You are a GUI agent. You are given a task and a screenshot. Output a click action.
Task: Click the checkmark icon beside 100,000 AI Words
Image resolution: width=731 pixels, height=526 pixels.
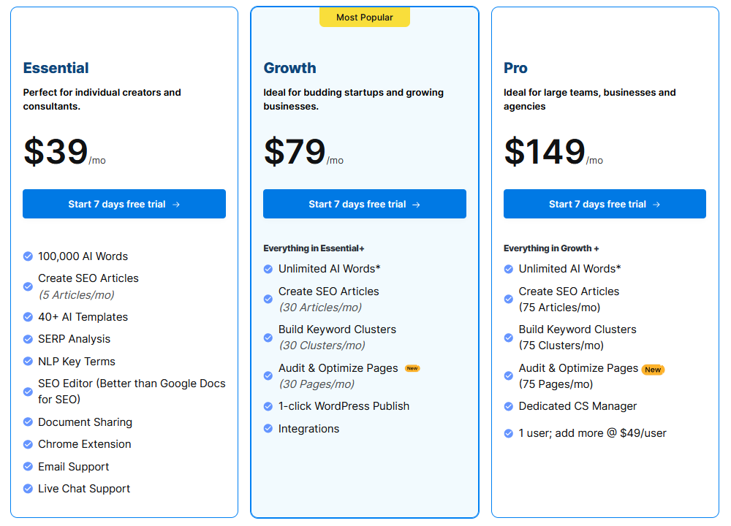[28, 256]
